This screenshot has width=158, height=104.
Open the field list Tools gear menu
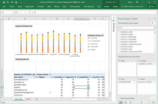153,23
